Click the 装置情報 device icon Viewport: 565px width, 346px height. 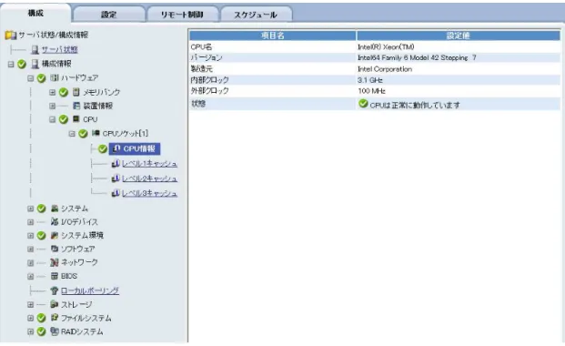point(76,106)
